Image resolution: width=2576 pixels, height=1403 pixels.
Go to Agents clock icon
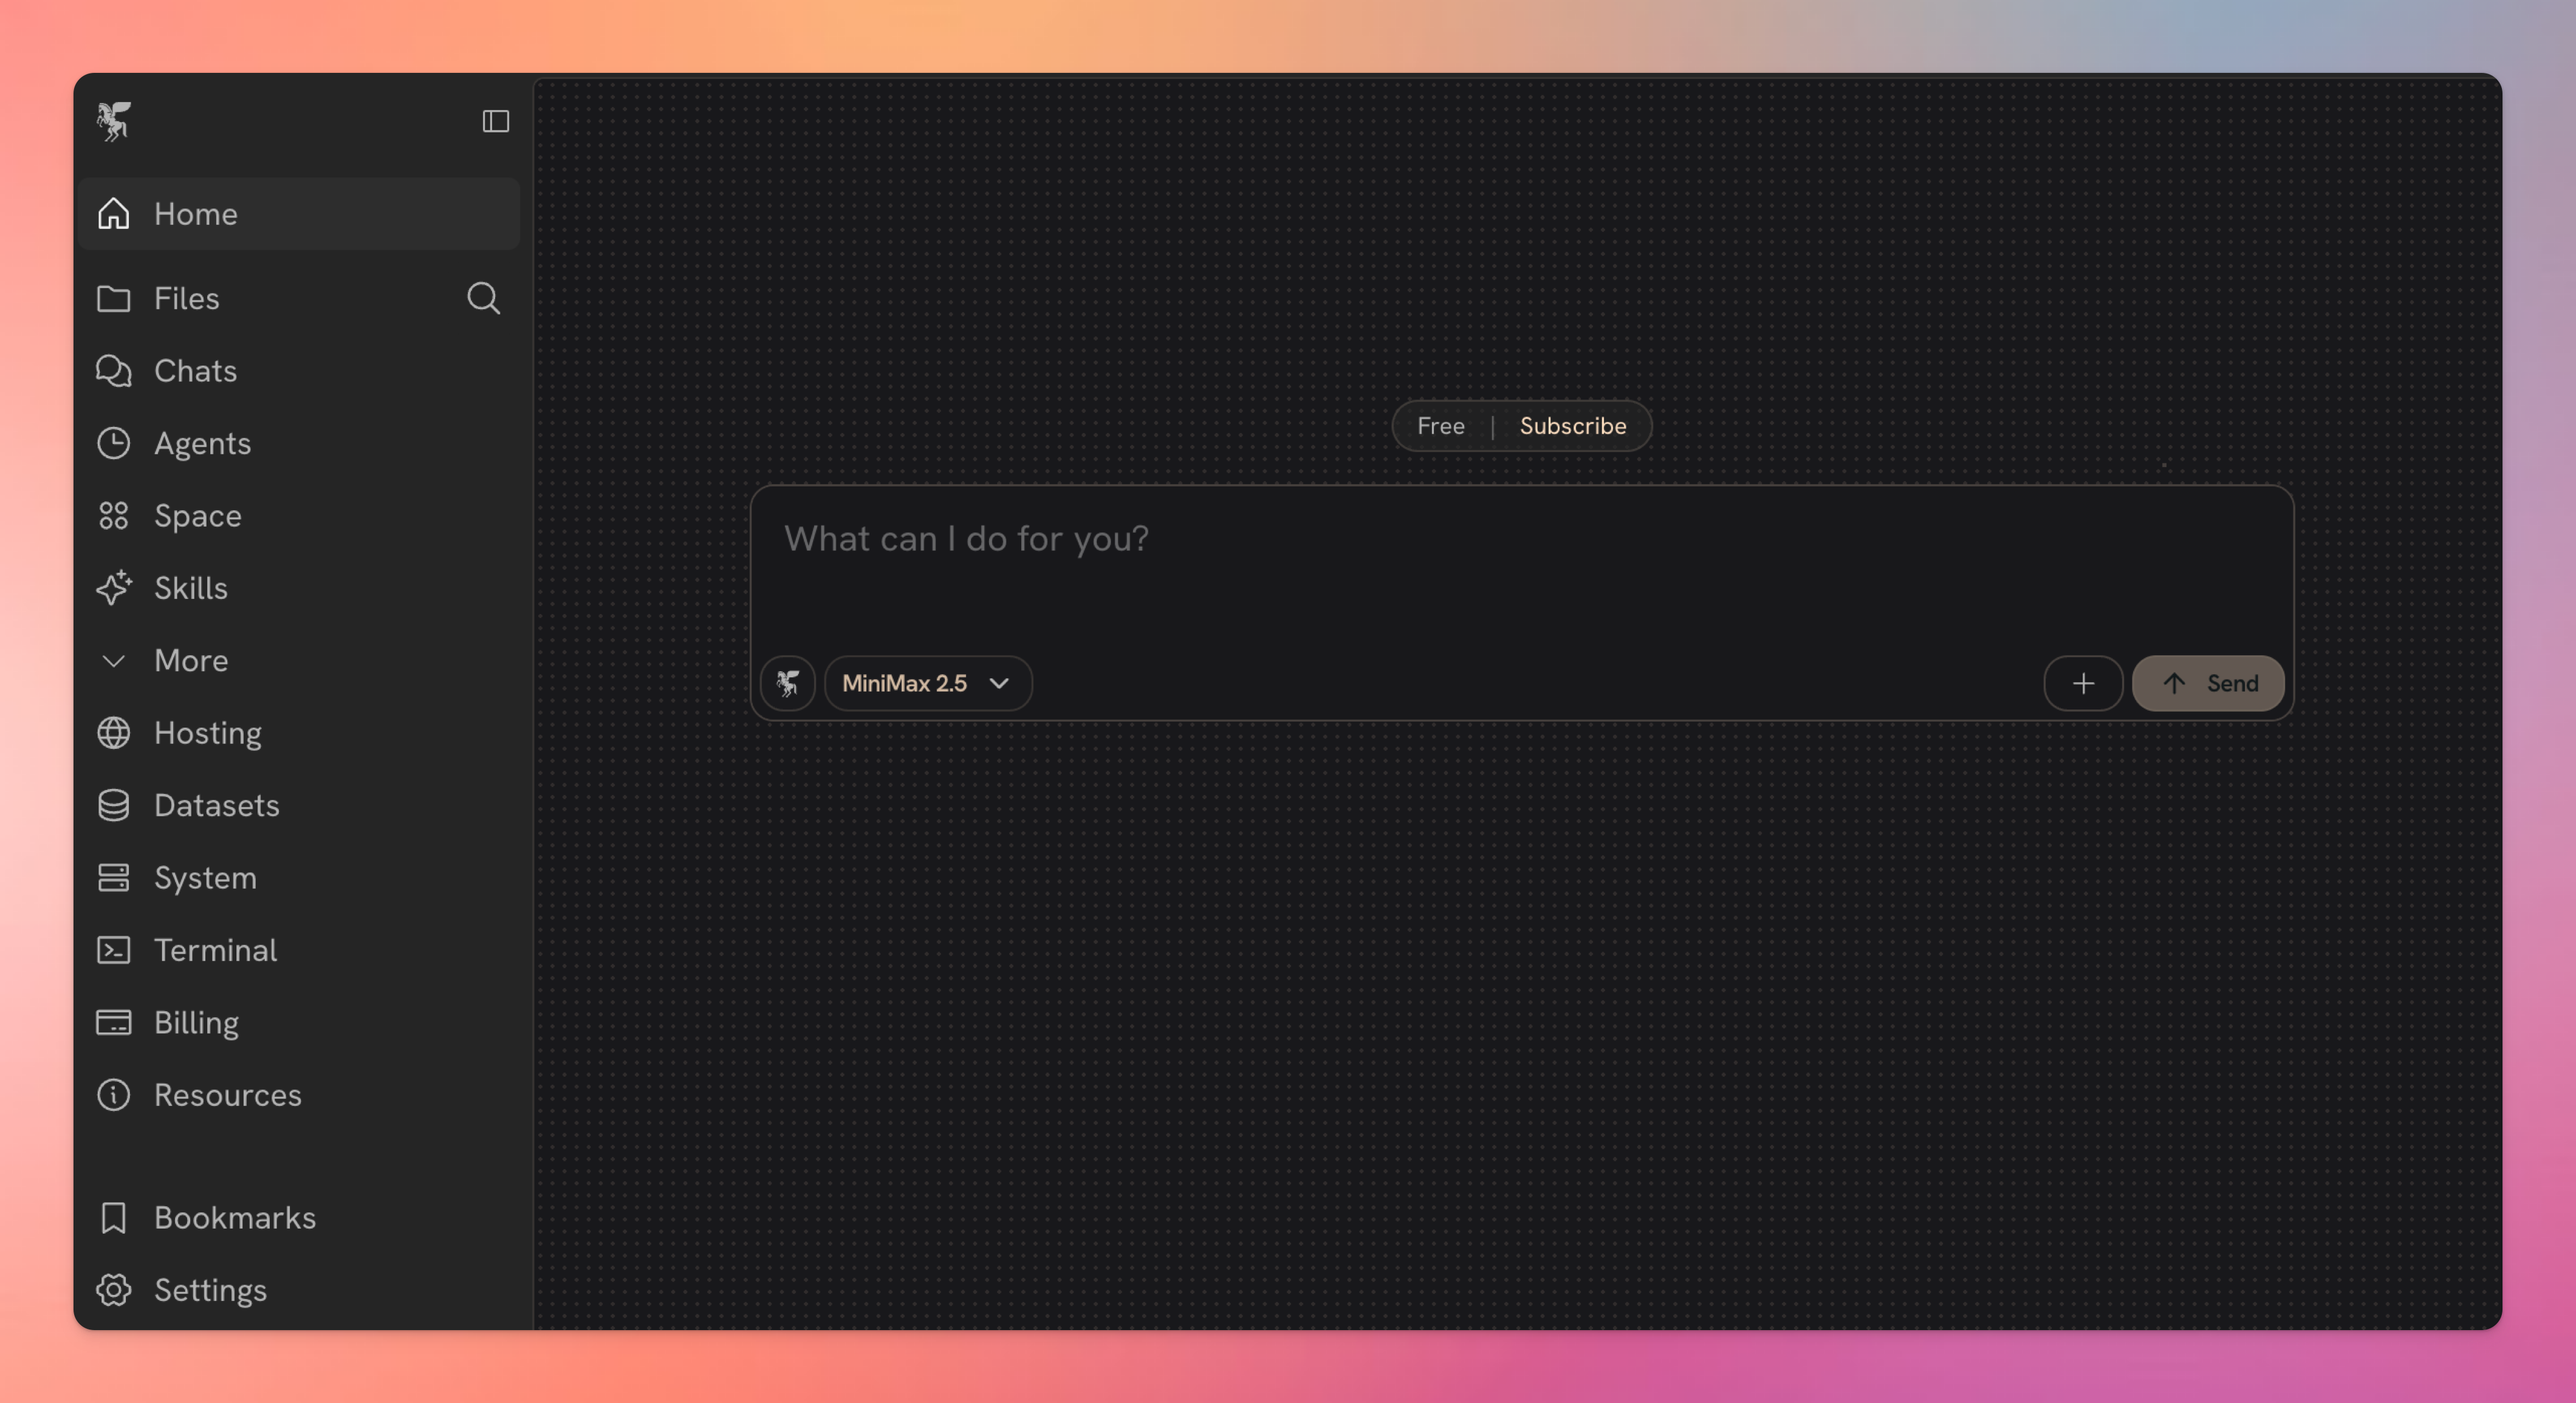114,443
